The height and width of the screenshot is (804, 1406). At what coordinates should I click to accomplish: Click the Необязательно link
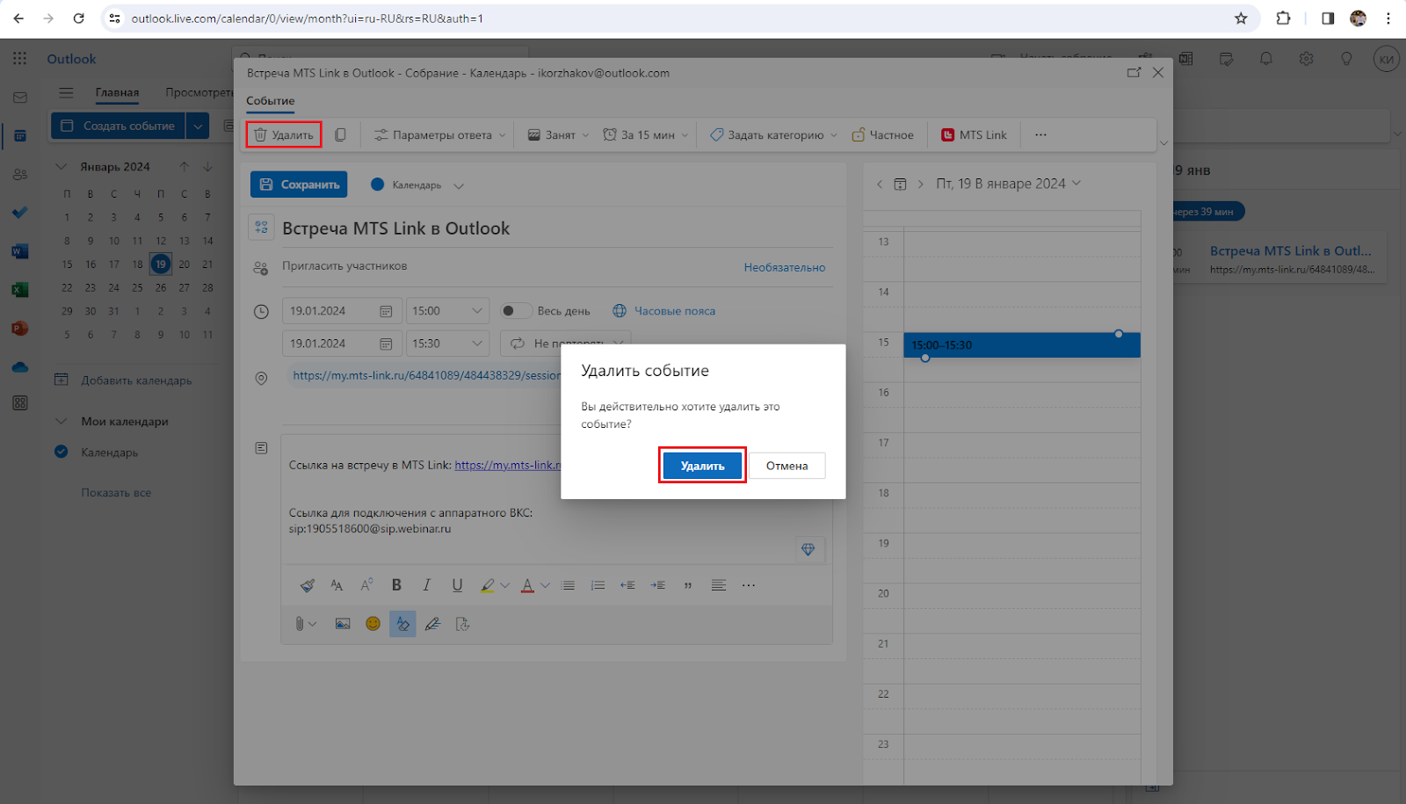785,267
